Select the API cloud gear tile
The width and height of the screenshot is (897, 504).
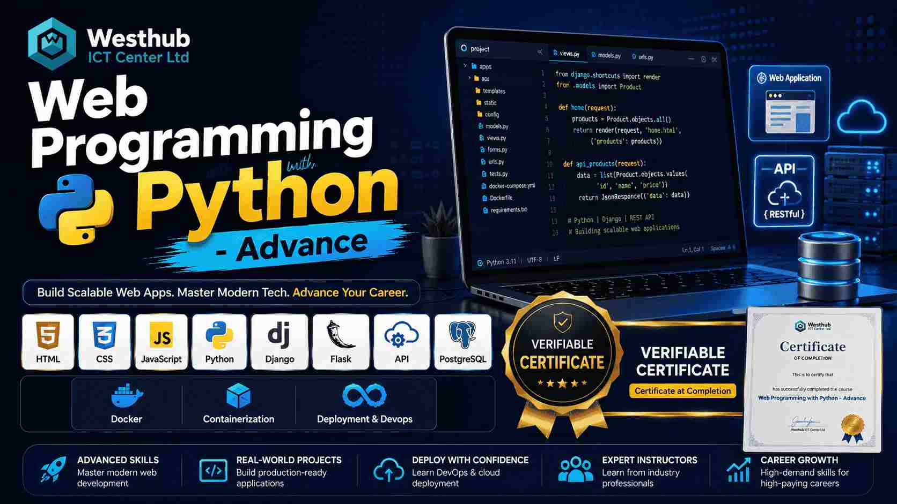[x=402, y=342]
